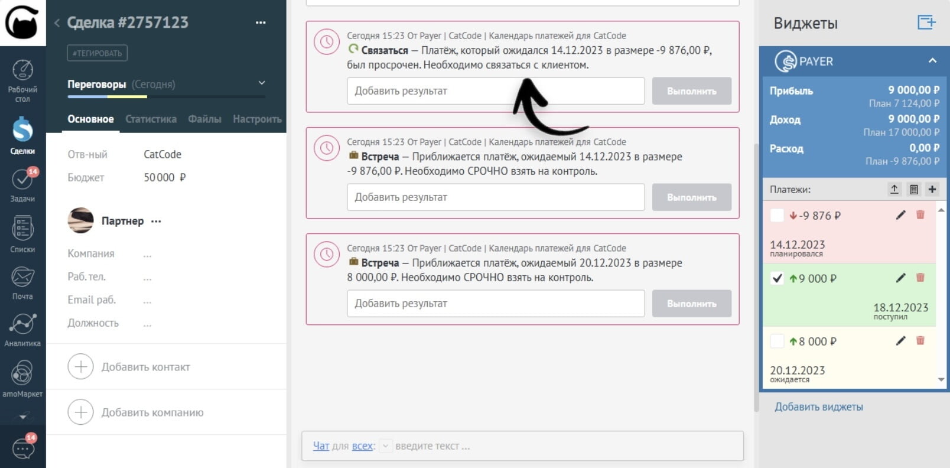Click the Партнер avatar photo
Viewport: 950px width, 468px height.
(x=81, y=220)
